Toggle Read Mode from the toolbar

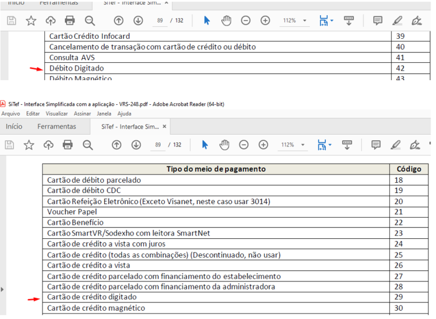tap(347, 145)
